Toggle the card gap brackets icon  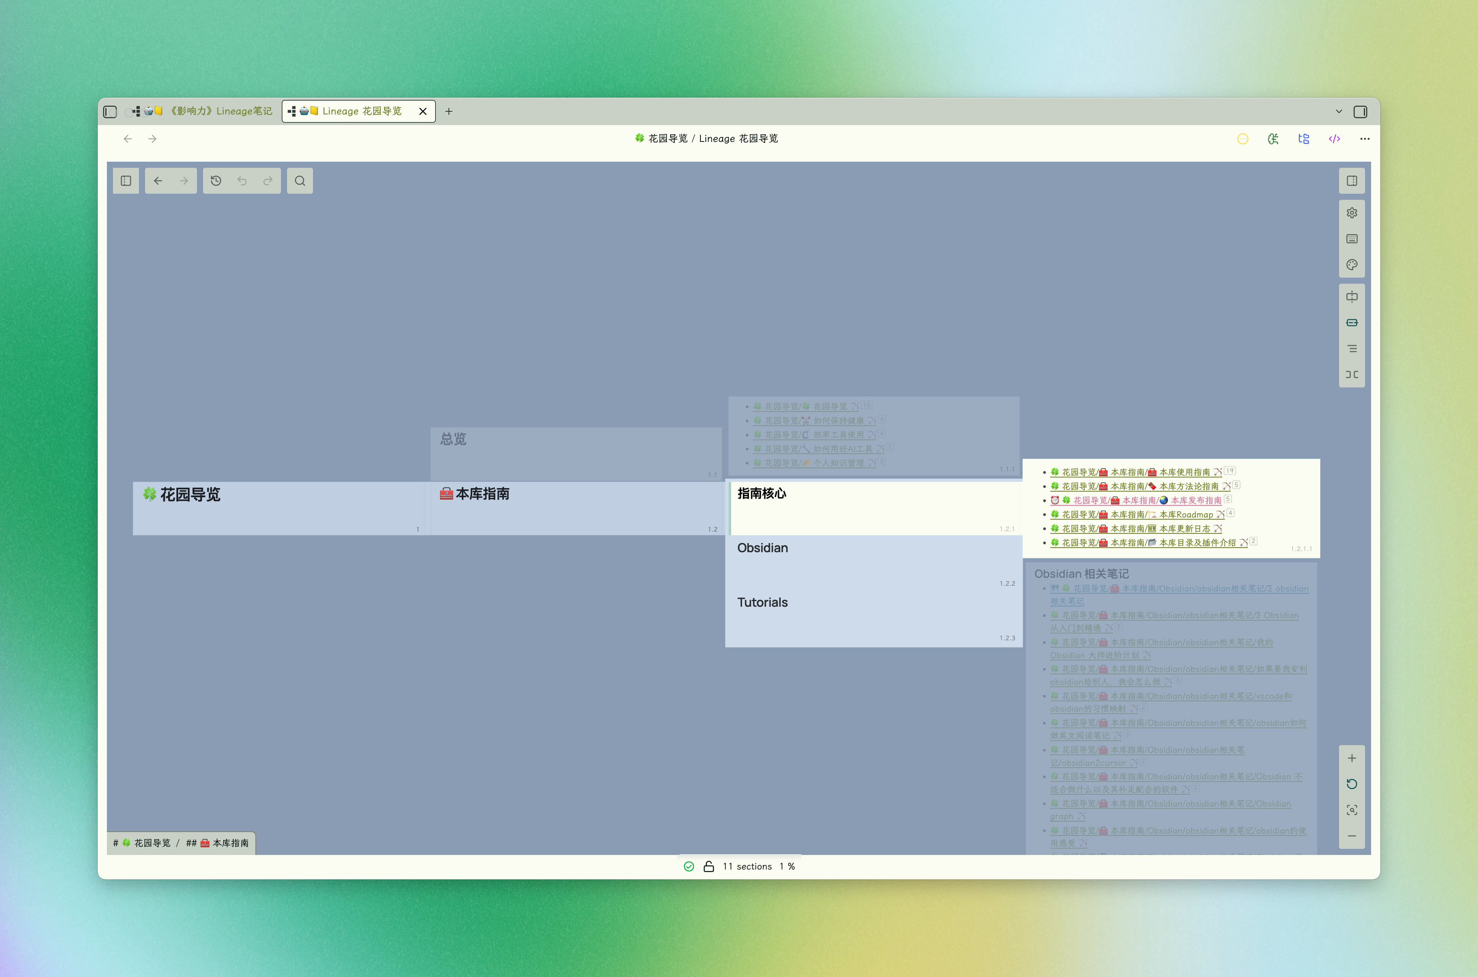click(x=1351, y=374)
